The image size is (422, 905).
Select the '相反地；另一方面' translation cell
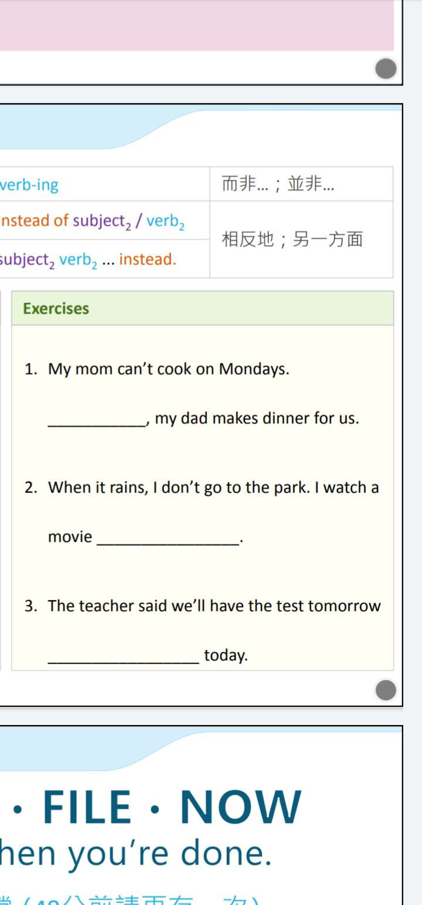[x=301, y=240]
